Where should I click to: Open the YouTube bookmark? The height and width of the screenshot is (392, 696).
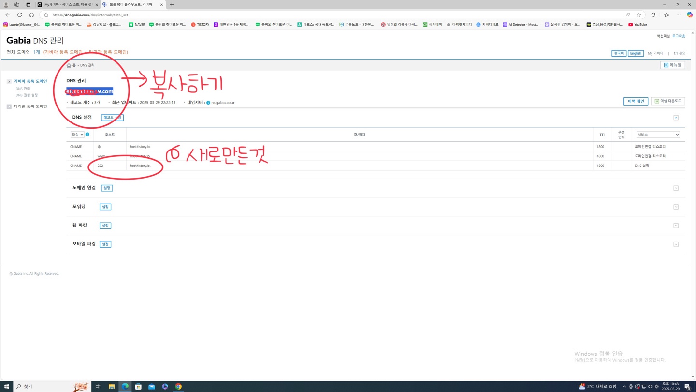pyautogui.click(x=638, y=24)
